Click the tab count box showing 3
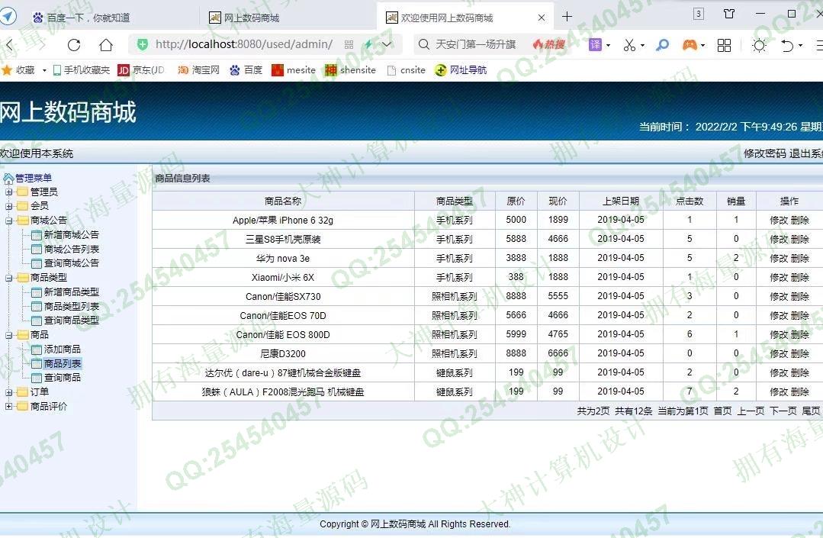 coord(698,14)
